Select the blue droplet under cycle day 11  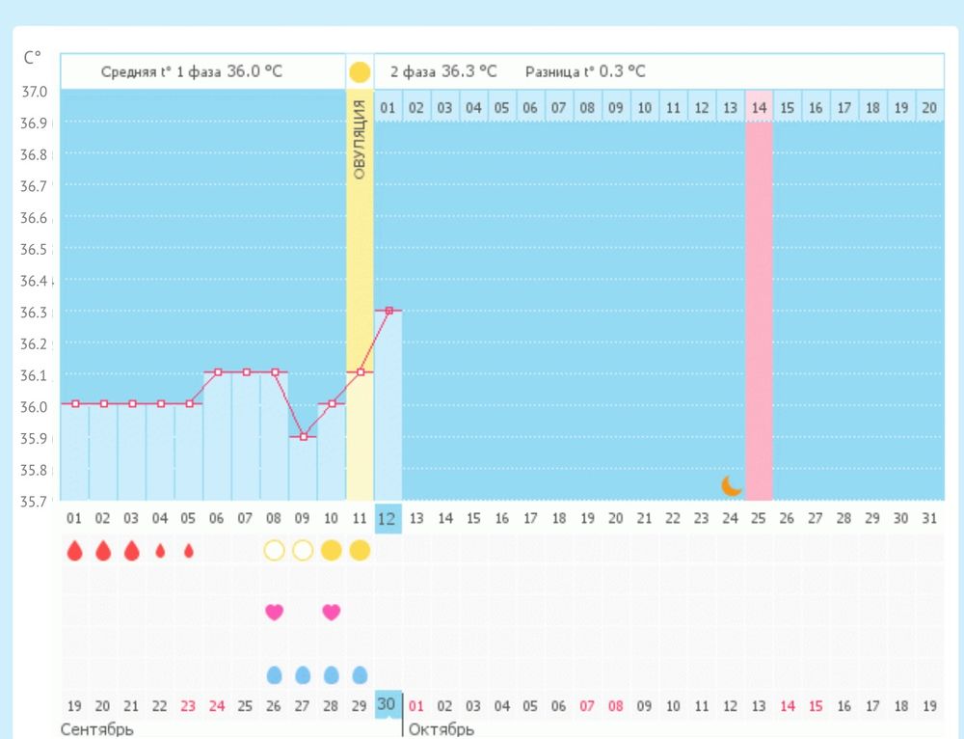coord(360,674)
